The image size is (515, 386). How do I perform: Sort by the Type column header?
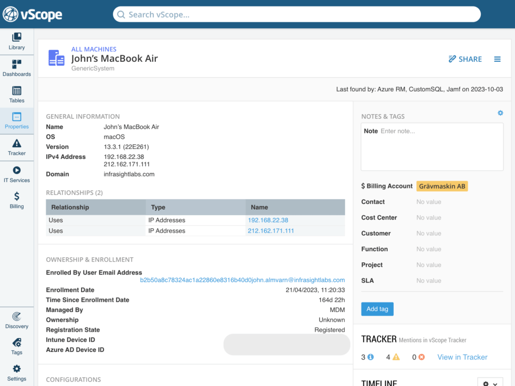pyautogui.click(x=196, y=207)
